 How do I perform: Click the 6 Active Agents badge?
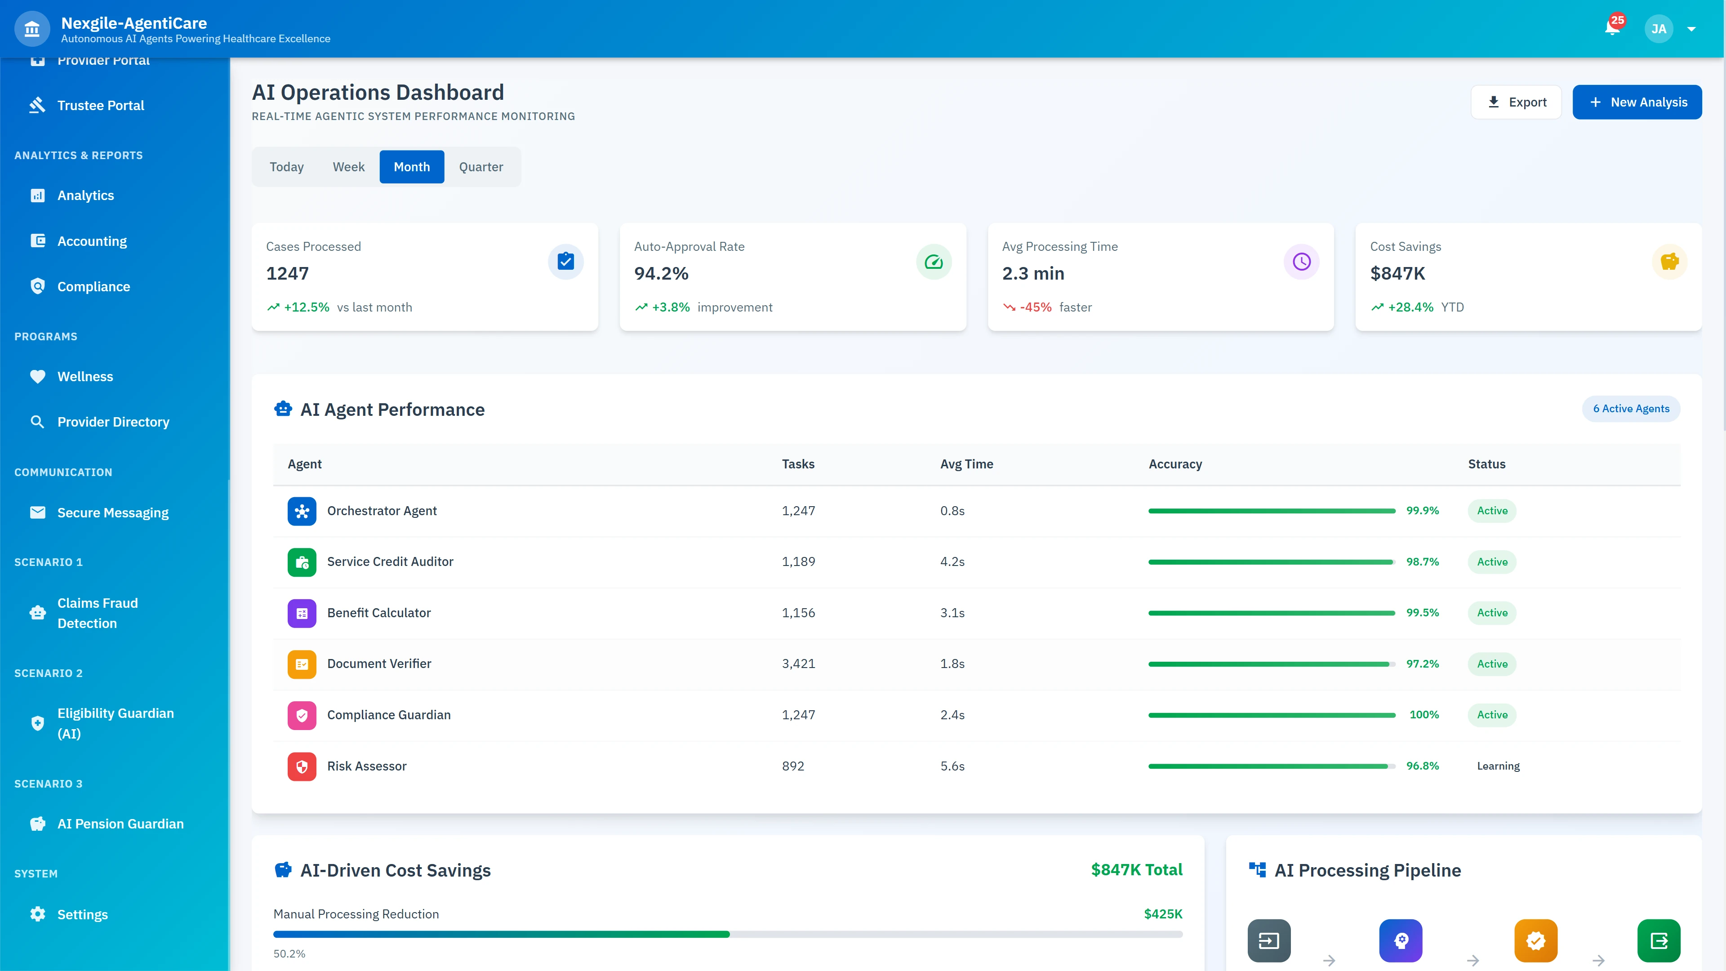click(x=1631, y=408)
